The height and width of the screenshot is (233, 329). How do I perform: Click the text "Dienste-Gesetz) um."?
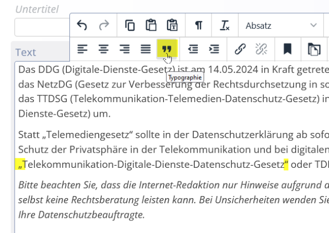64,114
